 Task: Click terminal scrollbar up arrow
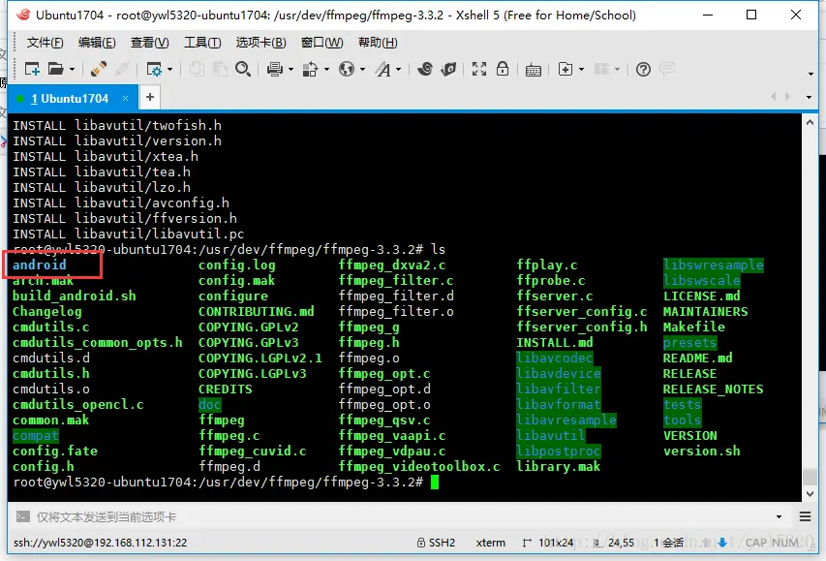click(x=810, y=122)
